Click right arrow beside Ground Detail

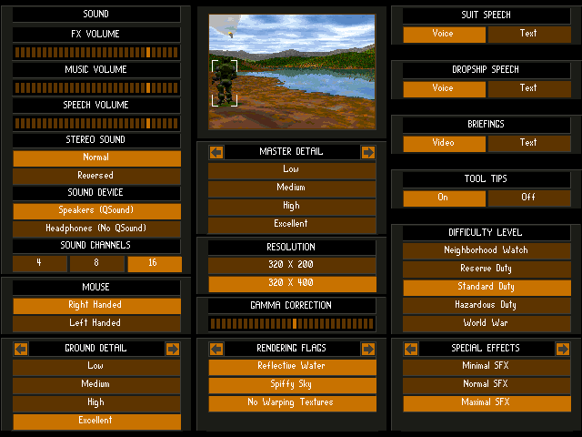click(x=173, y=349)
